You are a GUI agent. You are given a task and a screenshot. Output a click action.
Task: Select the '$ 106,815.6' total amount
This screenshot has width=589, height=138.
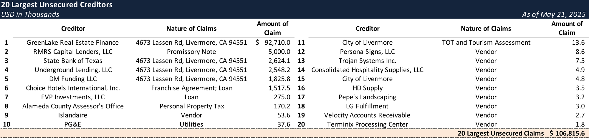567,134
